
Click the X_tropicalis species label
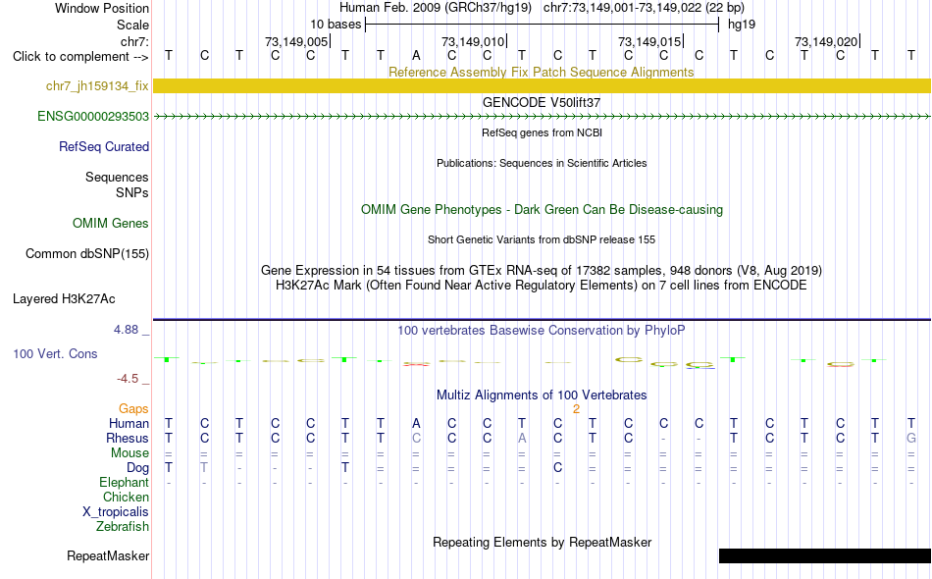pyautogui.click(x=116, y=512)
